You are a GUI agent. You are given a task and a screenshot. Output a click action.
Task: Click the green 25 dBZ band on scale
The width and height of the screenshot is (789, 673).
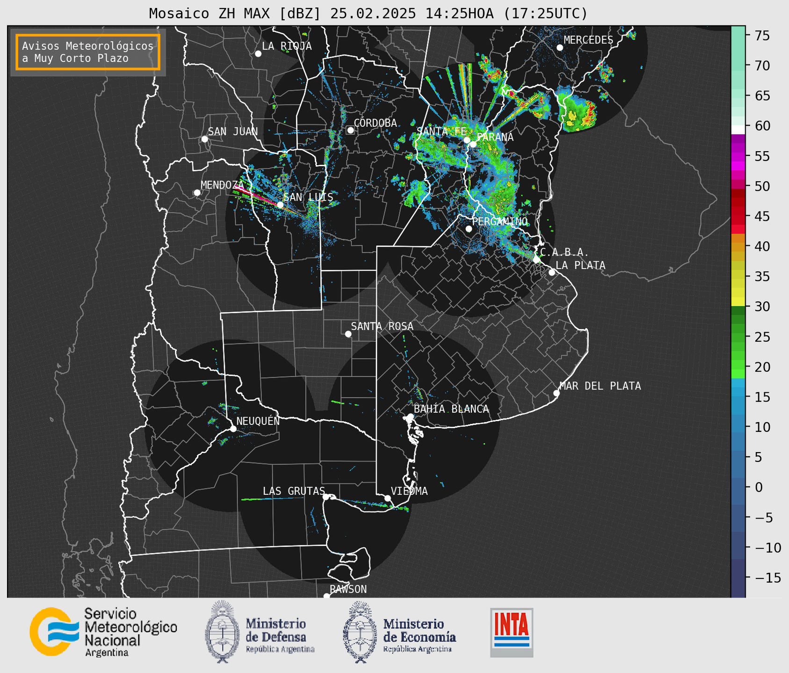click(x=738, y=337)
